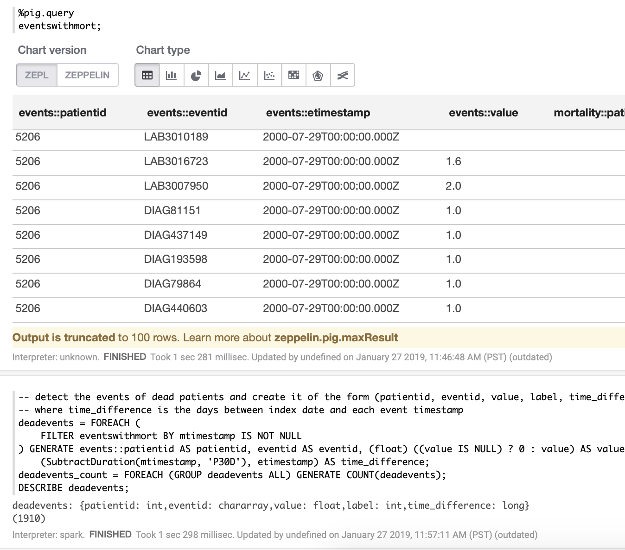
Task: Sort by the events::patientid column header
Action: 63,113
